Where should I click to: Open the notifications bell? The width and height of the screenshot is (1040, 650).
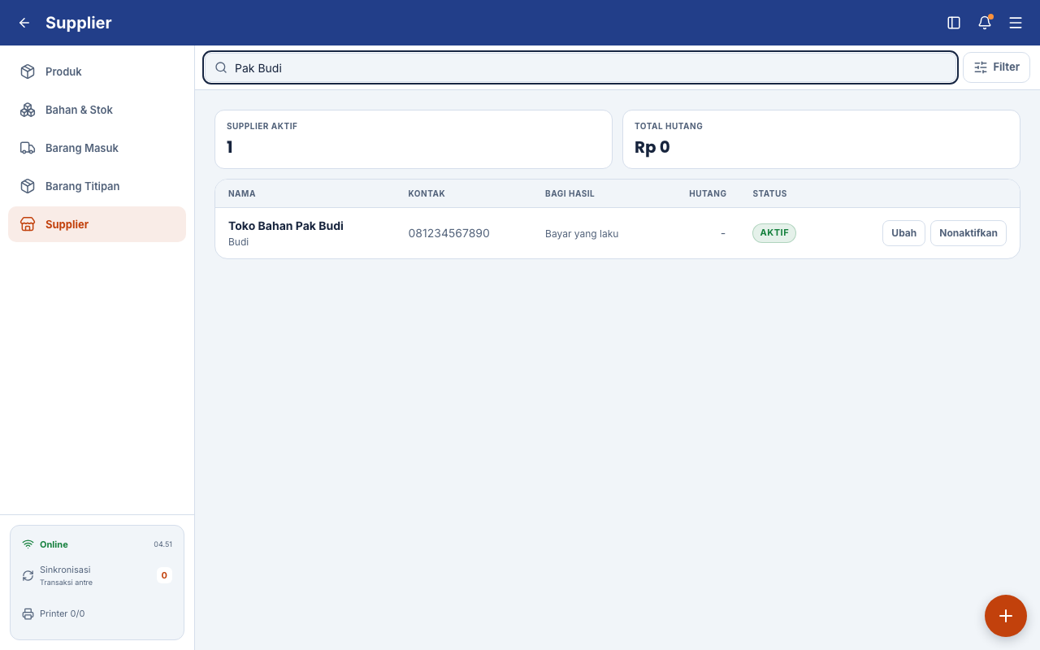985,23
